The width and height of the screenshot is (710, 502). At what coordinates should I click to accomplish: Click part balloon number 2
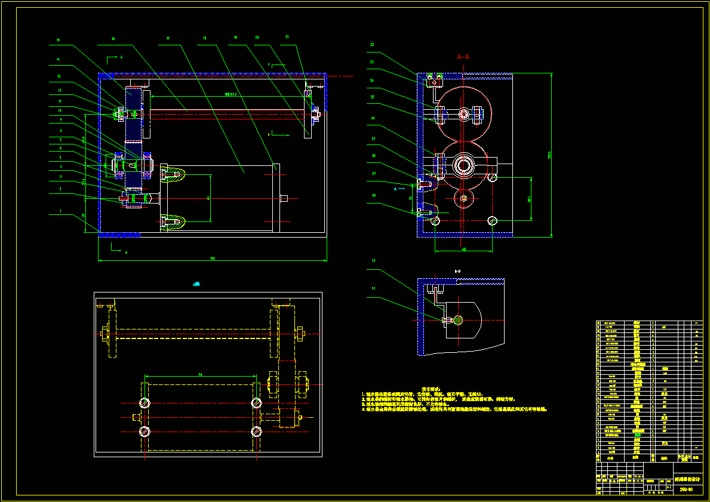[61, 189]
